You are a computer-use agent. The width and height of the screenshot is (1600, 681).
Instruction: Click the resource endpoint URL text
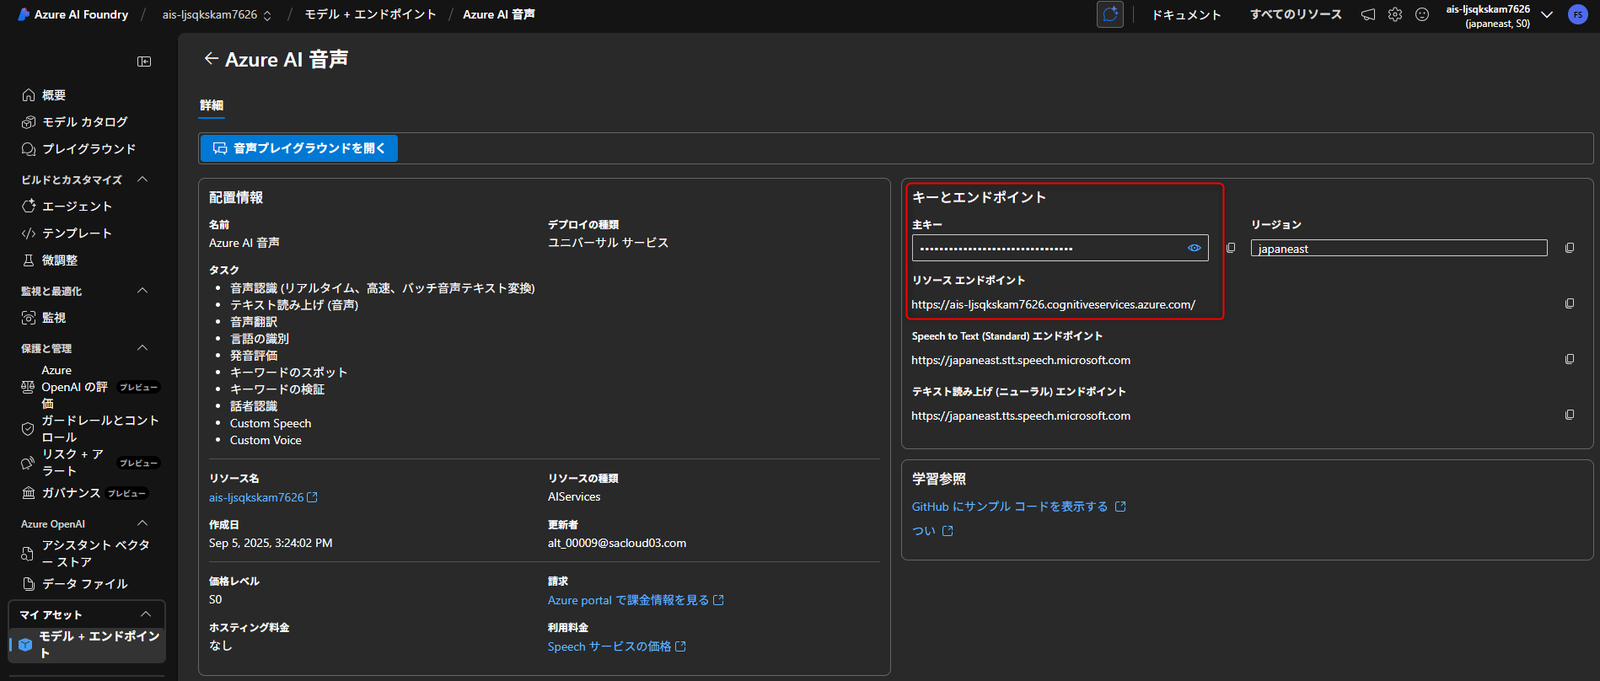click(x=1053, y=304)
